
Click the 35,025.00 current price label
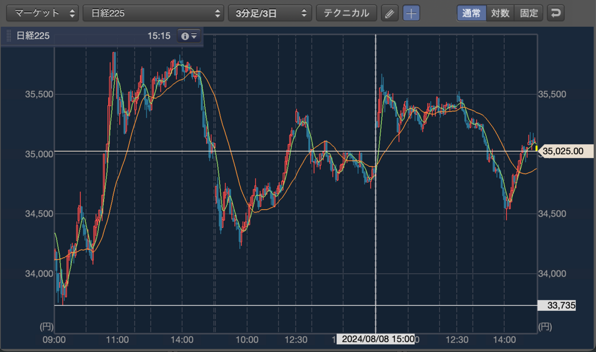pos(566,151)
